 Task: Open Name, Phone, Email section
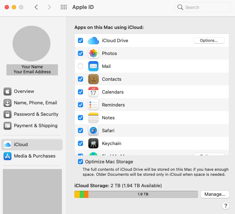point(32,103)
